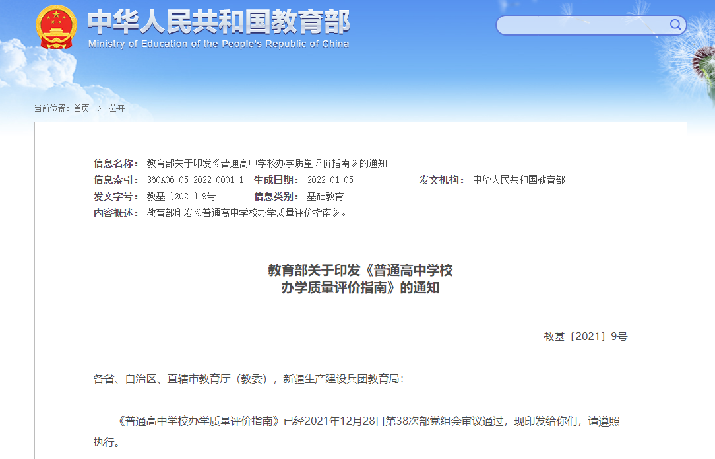
Task: Click the 当前位置 label
Action: click(51, 108)
